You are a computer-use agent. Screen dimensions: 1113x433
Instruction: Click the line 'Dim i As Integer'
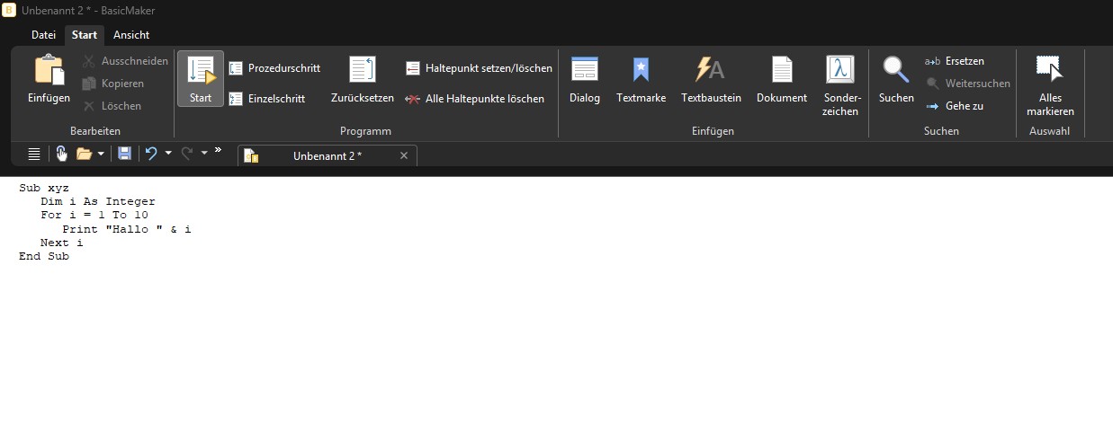coord(98,201)
